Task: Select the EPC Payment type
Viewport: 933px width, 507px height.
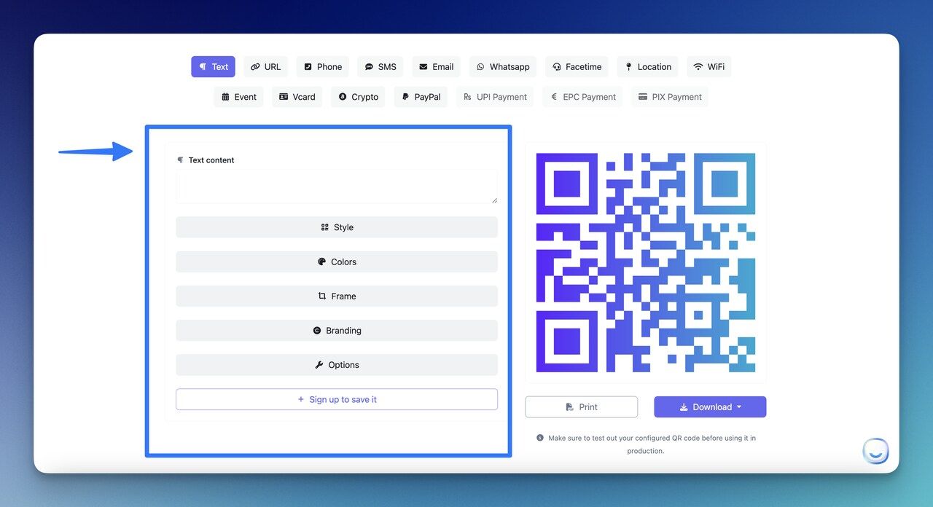Action: coord(582,97)
